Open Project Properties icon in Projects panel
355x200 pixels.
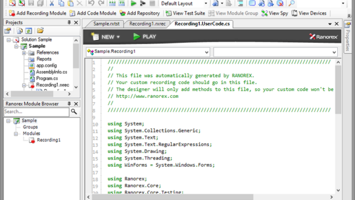[x=8, y=31]
